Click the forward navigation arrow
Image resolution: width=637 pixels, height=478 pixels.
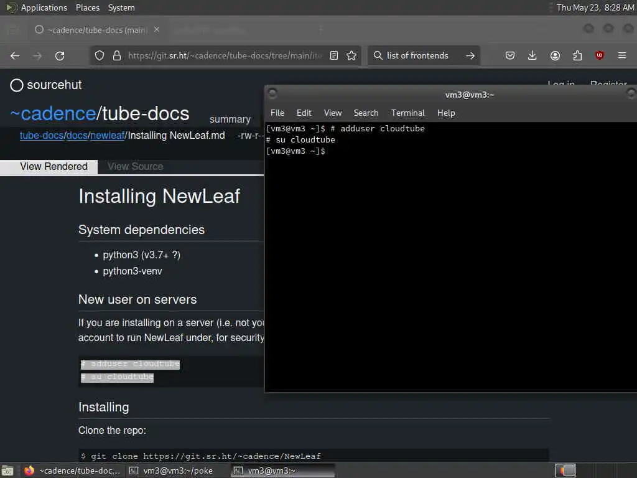(37, 55)
